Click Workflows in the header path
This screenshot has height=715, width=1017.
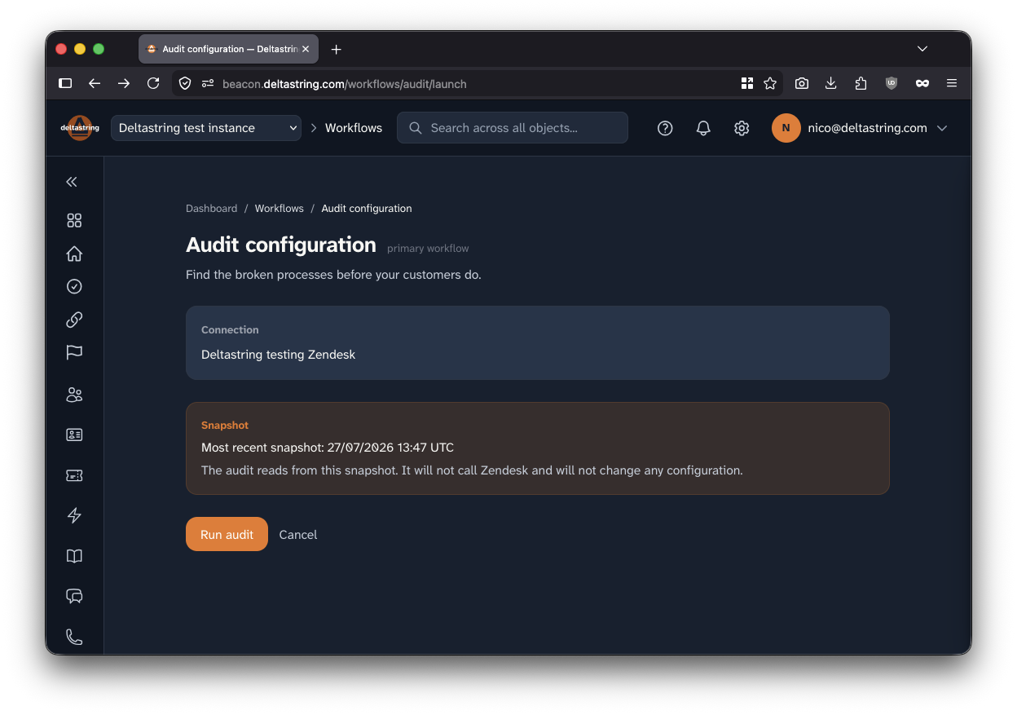354,128
